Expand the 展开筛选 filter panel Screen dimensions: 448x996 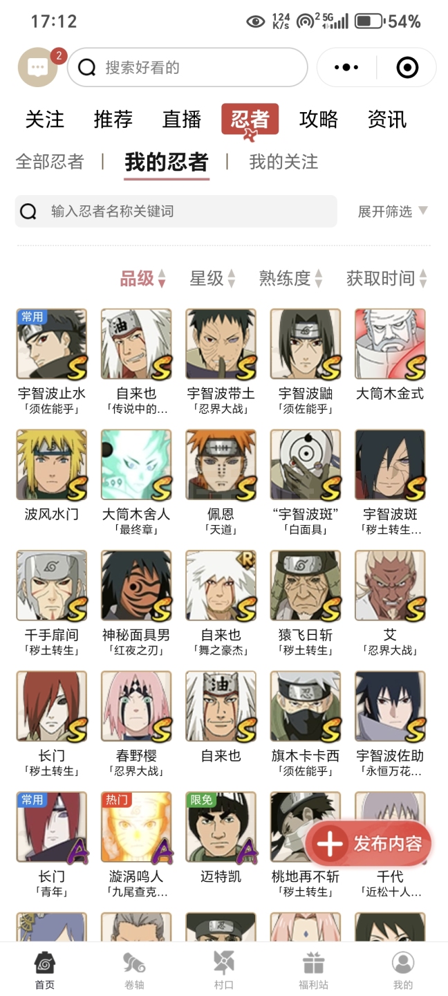(393, 211)
